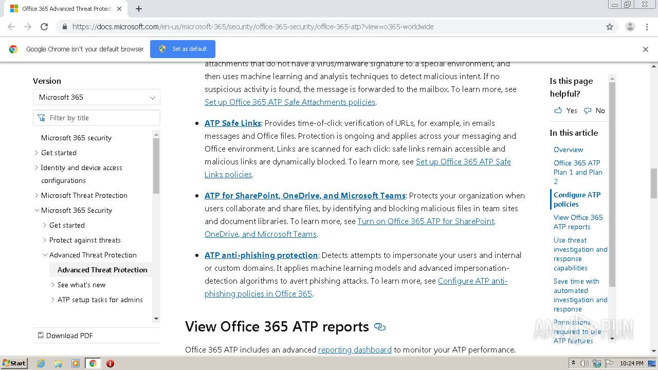The height and width of the screenshot is (370, 658).
Task: Expand the nested Get started node
Action: [45, 225]
